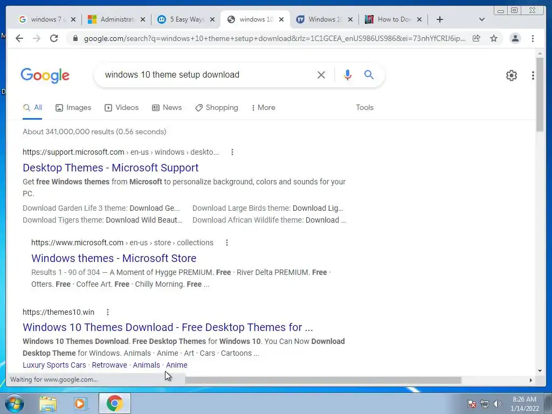Go to the Google homepage via the logo

point(45,75)
